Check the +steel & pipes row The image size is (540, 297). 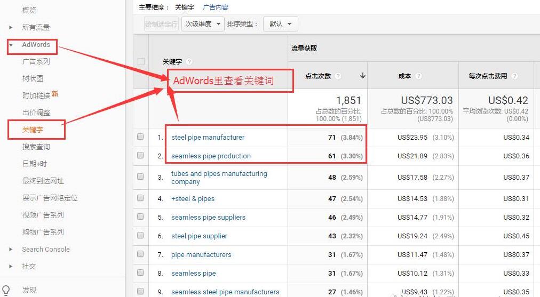click(140, 198)
